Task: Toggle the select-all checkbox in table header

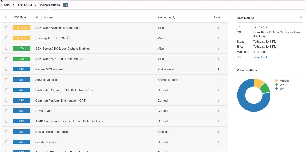Action: 7,17
